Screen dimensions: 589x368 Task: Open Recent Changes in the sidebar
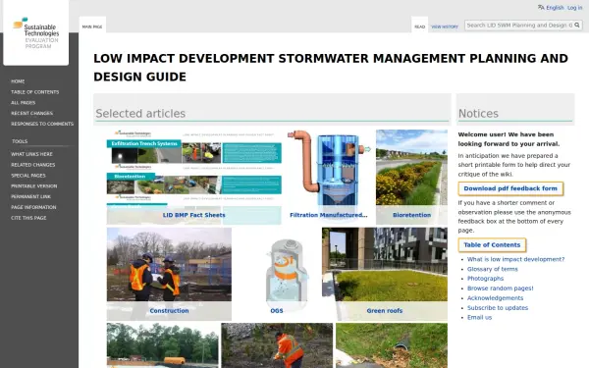[32, 113]
